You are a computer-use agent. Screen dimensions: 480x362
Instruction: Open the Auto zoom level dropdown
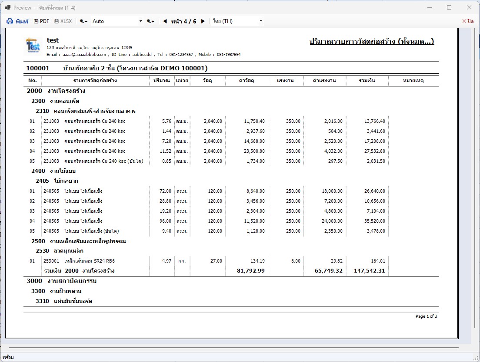pos(117,21)
